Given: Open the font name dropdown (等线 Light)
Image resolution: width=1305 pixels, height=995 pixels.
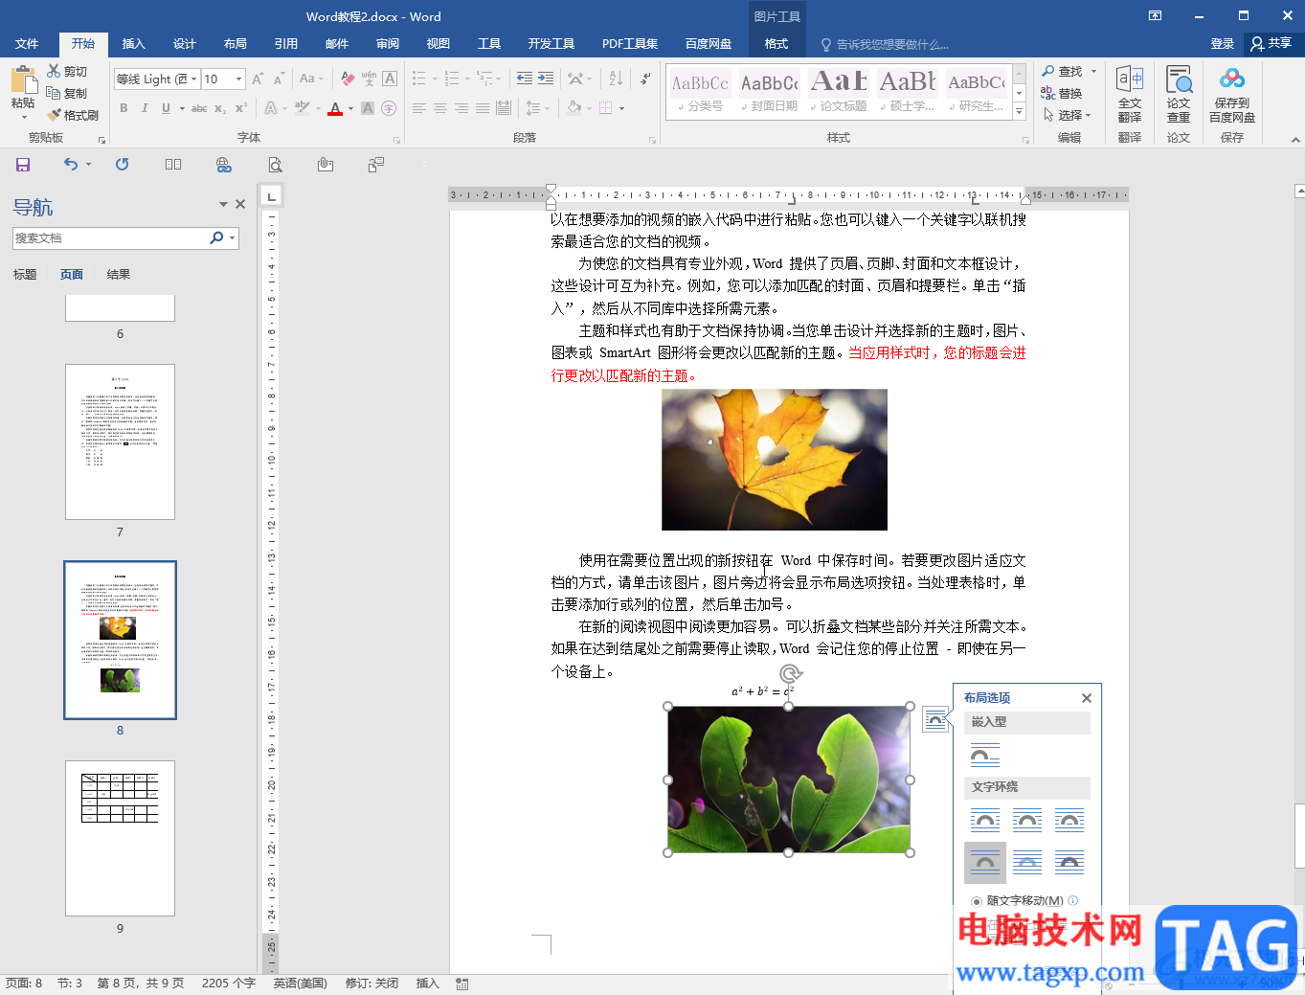Looking at the screenshot, I should click(x=194, y=79).
